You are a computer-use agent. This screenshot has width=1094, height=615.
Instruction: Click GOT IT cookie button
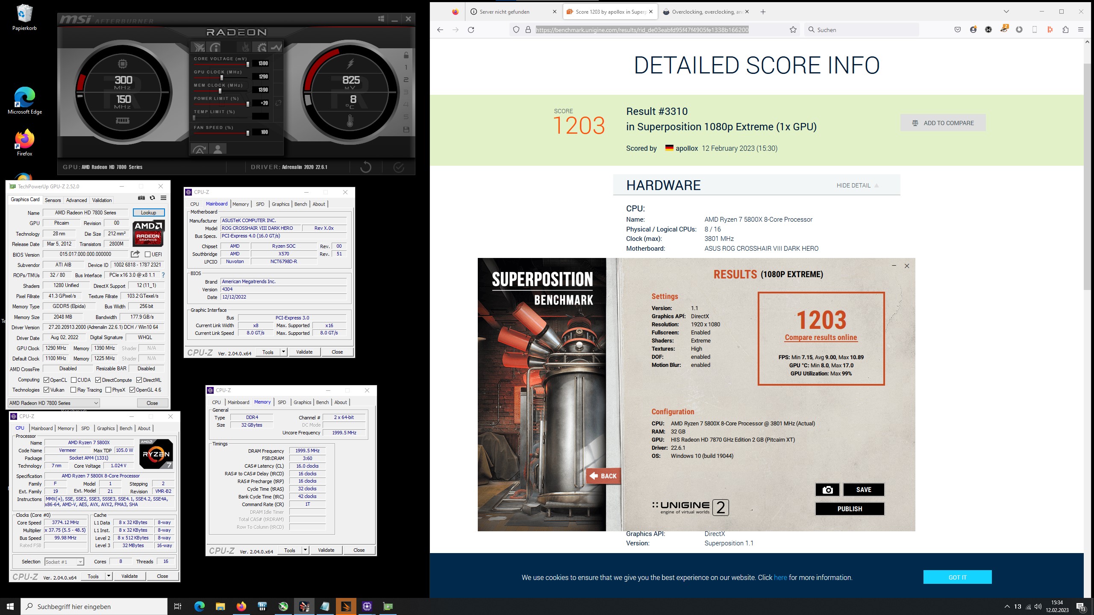pos(957,577)
